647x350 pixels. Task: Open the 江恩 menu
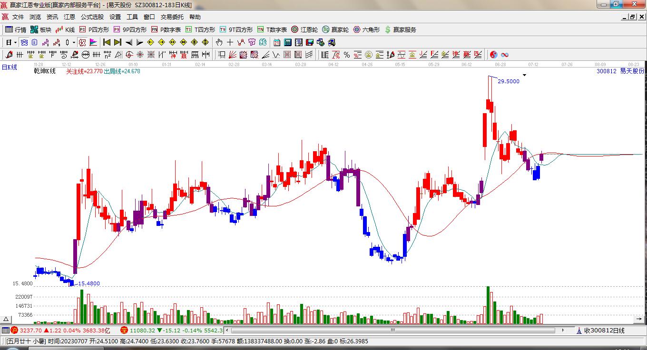[x=69, y=17]
